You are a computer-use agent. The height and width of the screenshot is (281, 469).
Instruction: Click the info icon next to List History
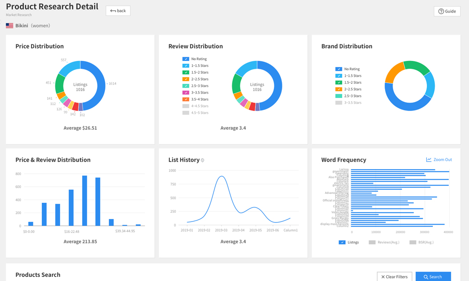click(x=203, y=160)
